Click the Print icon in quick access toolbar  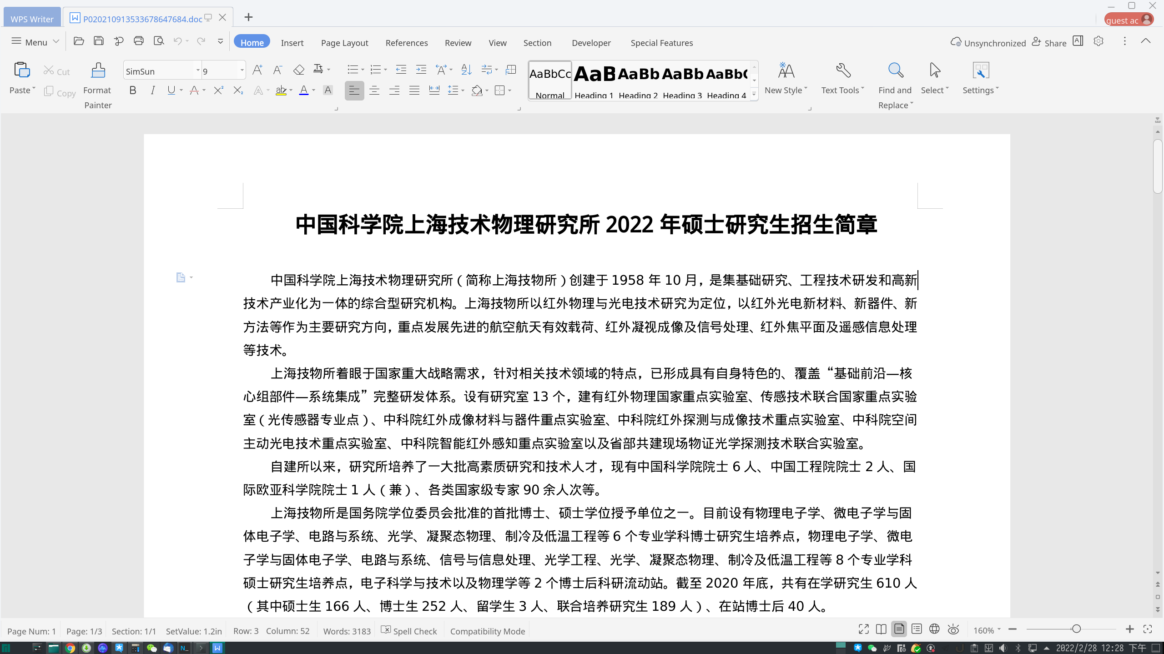pos(139,41)
